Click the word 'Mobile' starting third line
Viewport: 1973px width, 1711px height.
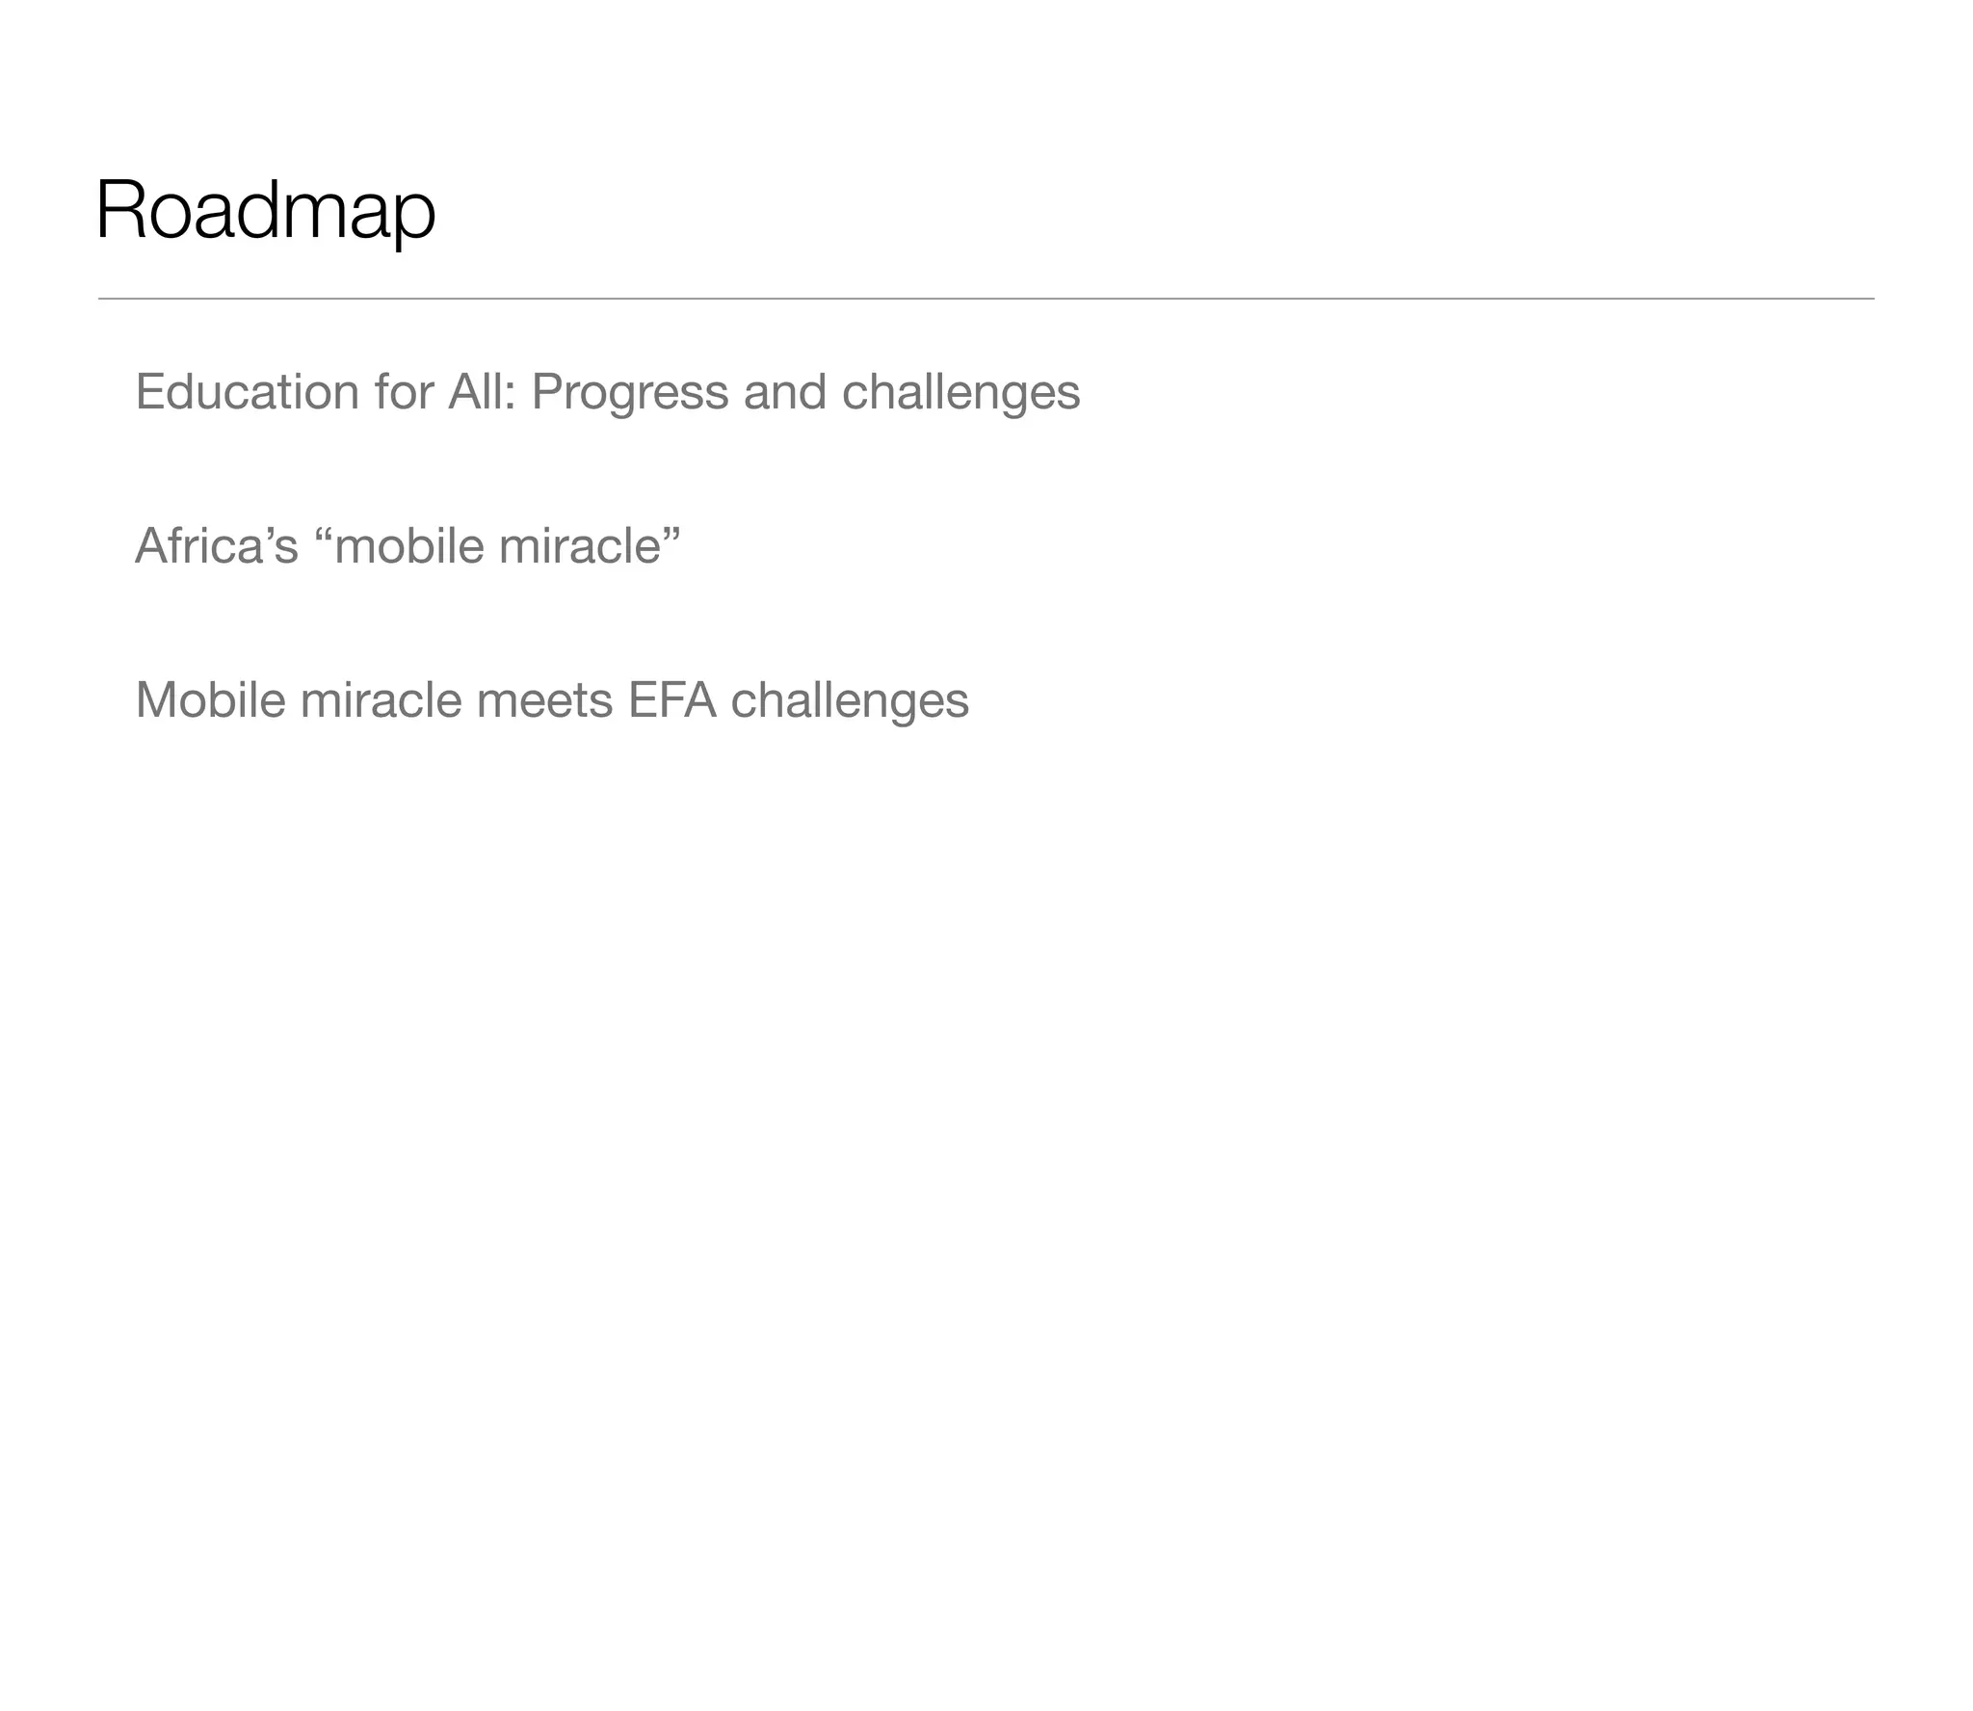pyautogui.click(x=210, y=699)
